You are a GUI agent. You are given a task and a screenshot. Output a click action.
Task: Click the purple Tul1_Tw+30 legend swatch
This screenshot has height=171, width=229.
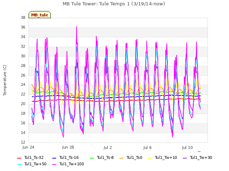pyautogui.click(x=185, y=158)
